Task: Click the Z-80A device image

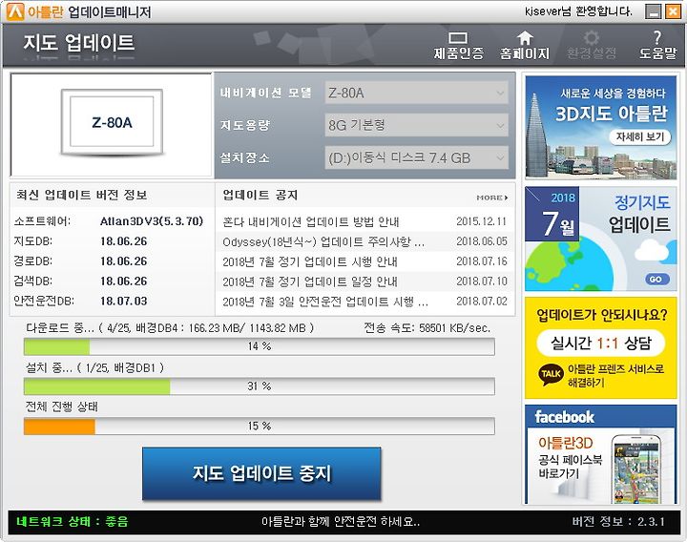Action: click(112, 123)
